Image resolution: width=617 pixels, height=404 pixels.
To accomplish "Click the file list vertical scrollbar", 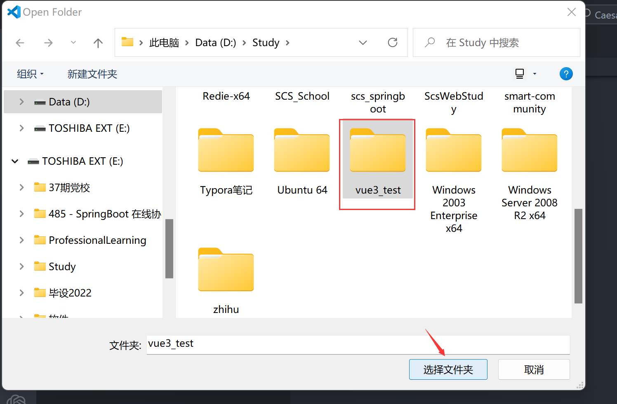I will pyautogui.click(x=578, y=256).
